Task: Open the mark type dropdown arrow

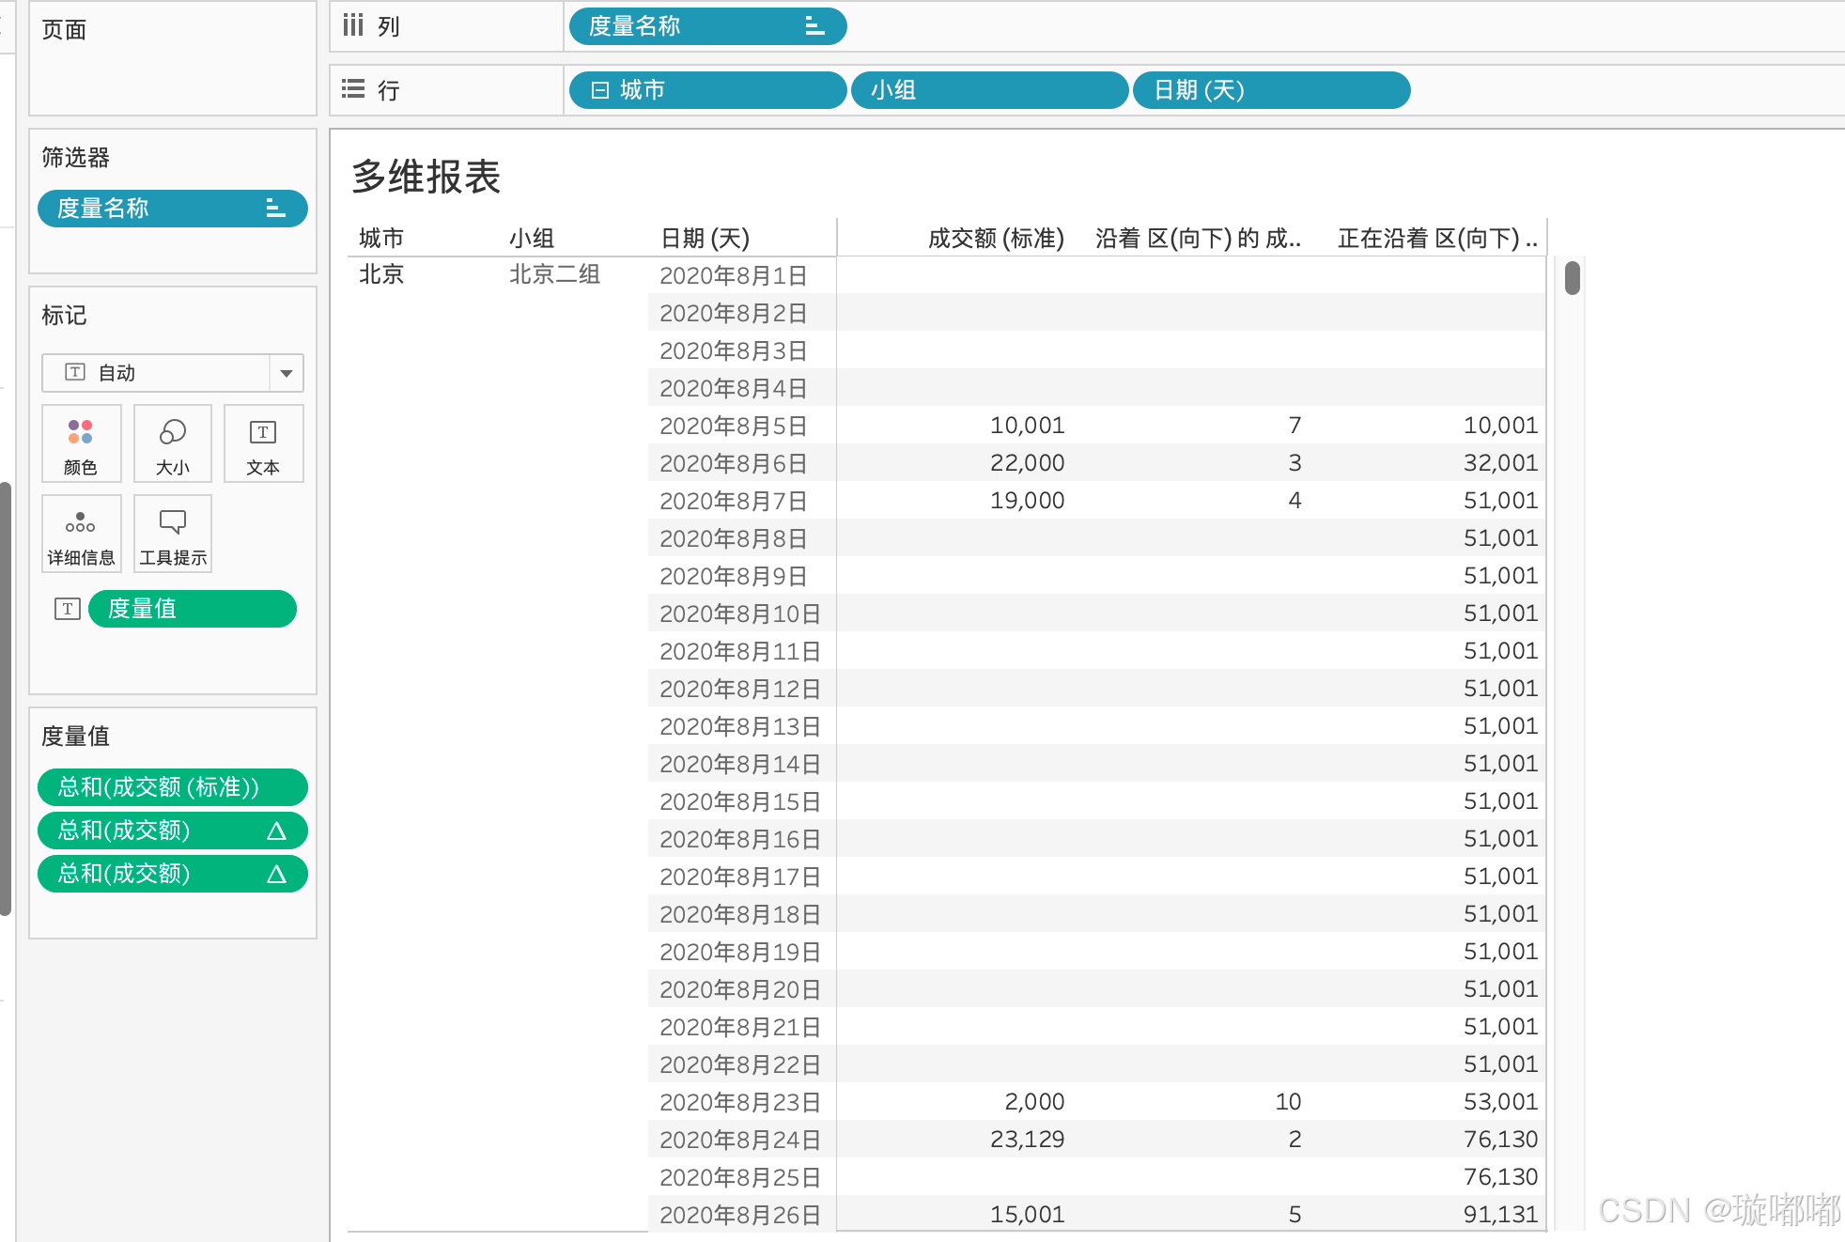Action: [287, 373]
